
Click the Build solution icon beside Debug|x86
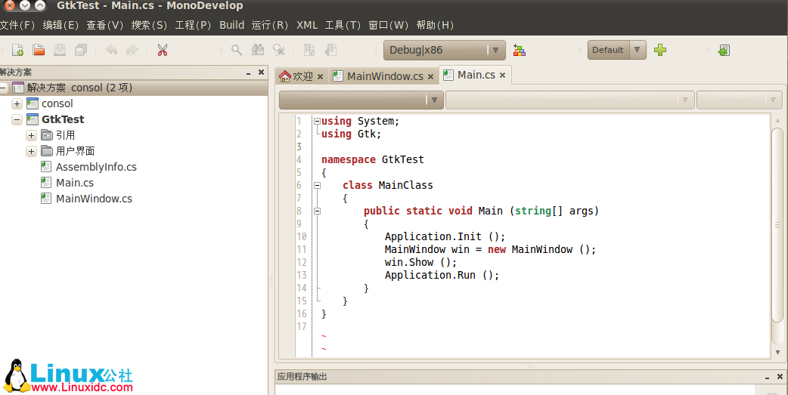[519, 51]
